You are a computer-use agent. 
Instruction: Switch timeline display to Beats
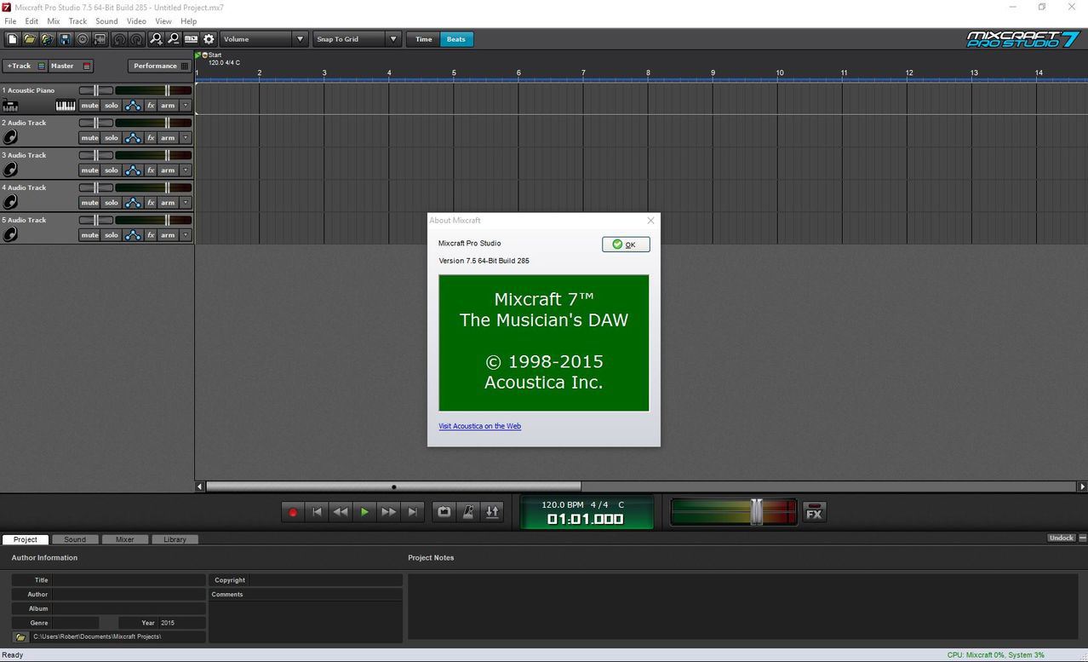click(456, 39)
